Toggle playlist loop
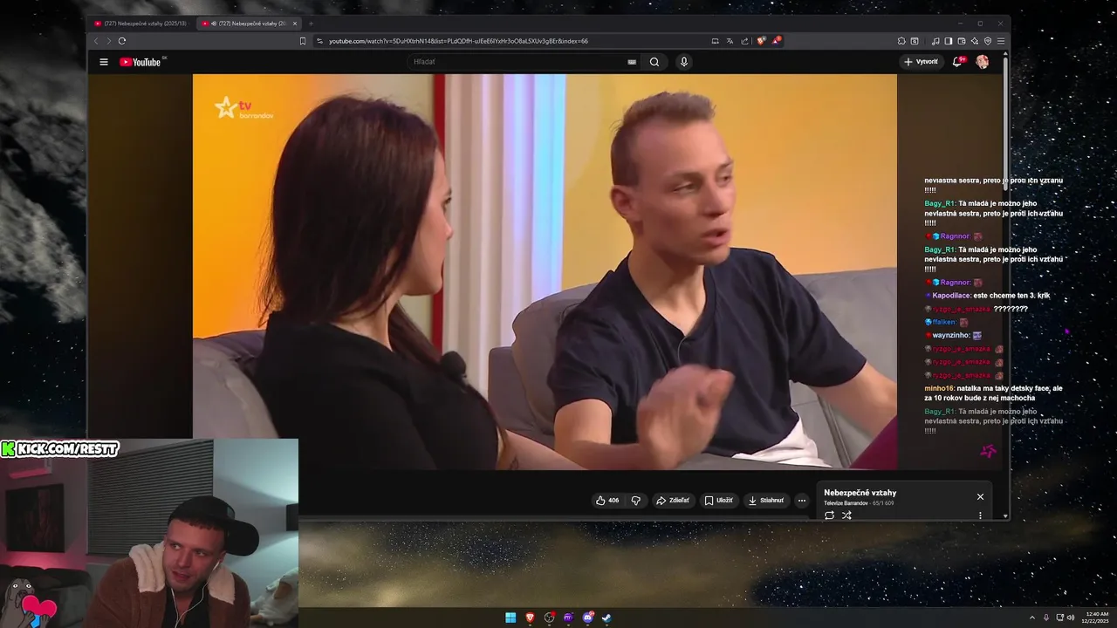Image resolution: width=1117 pixels, height=628 pixels. click(829, 515)
